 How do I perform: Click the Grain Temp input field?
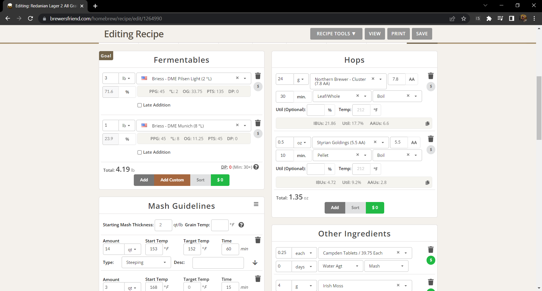[x=220, y=225]
